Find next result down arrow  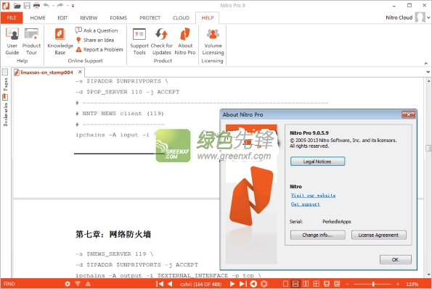coord(78,283)
